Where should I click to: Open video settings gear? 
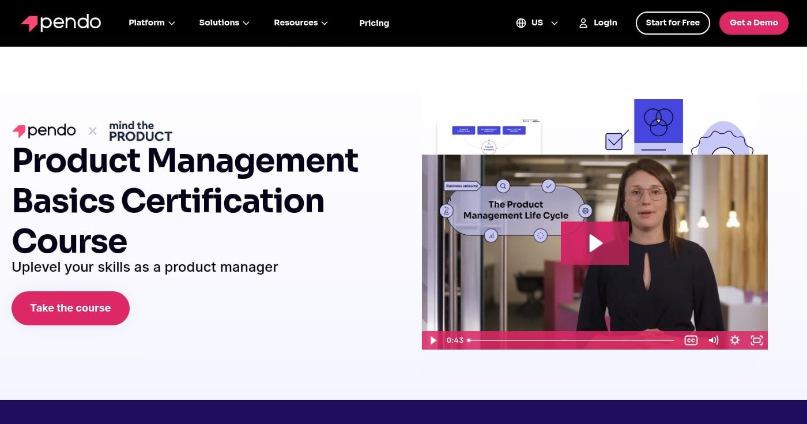[x=735, y=340]
